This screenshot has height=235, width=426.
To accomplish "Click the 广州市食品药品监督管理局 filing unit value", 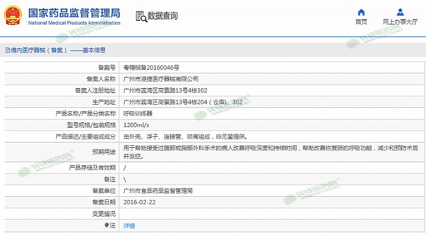I will (158, 190).
